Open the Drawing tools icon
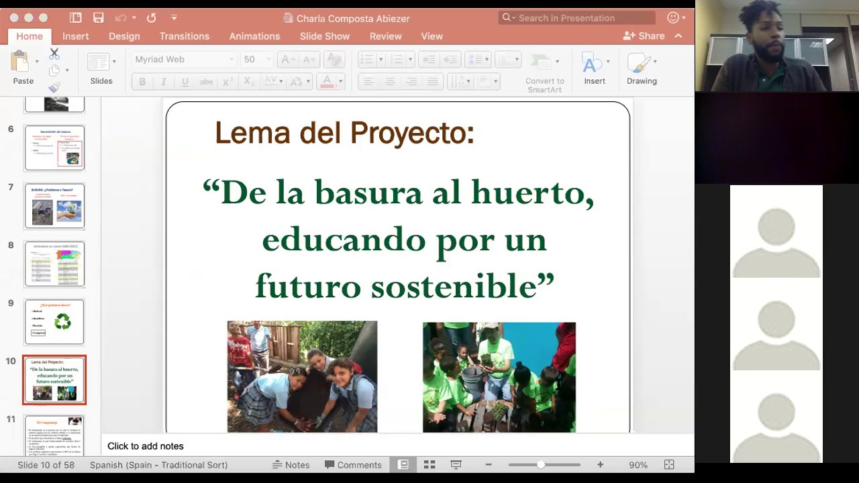 [x=638, y=64]
